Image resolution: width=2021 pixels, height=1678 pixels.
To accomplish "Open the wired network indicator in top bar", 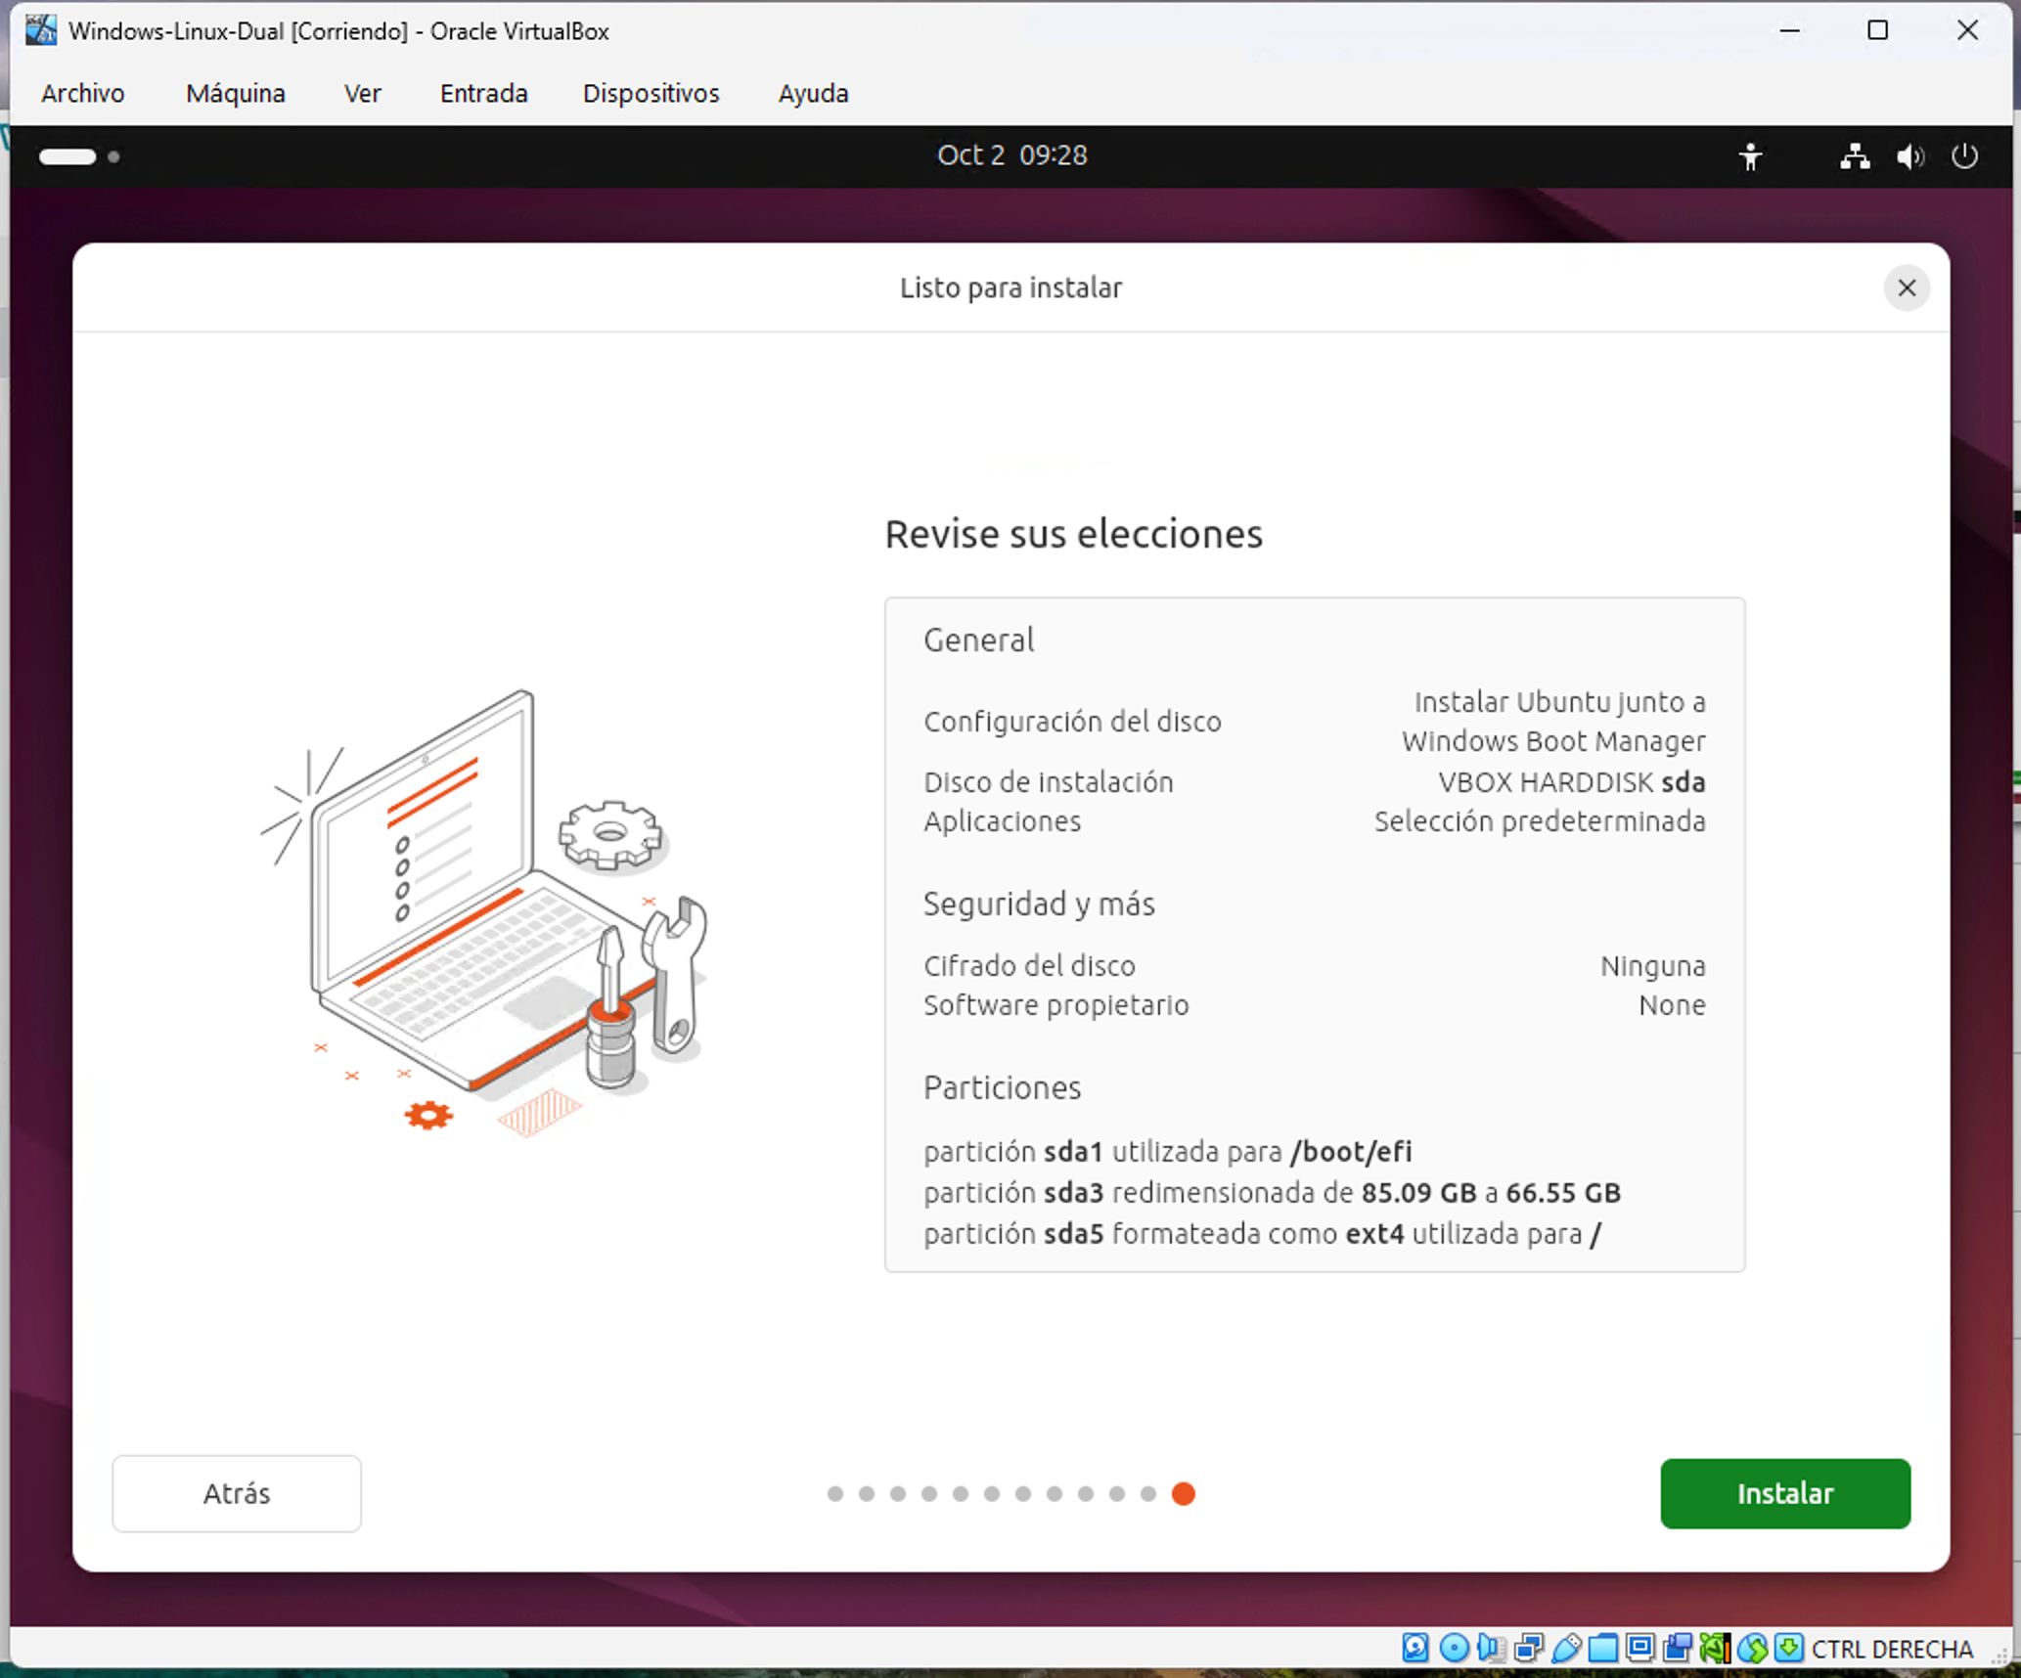I will 1854,156.
